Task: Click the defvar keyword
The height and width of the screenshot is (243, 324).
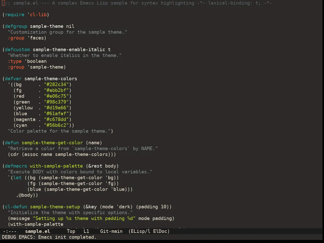Action: (x=13, y=79)
